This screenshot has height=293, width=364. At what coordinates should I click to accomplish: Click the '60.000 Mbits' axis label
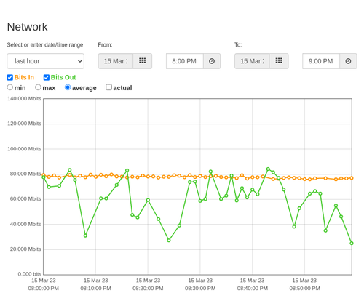coord(25,199)
